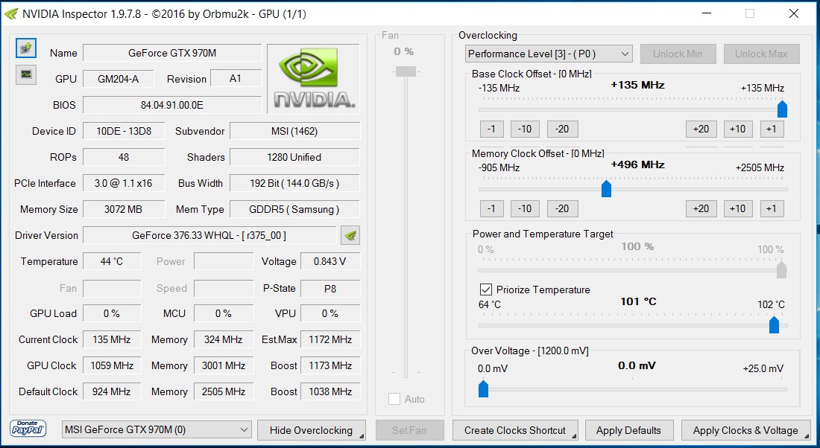Viewport: 820px width, 448px height.
Task: Click the NVIDIA Inspector title bar icon
Action: [x=11, y=14]
